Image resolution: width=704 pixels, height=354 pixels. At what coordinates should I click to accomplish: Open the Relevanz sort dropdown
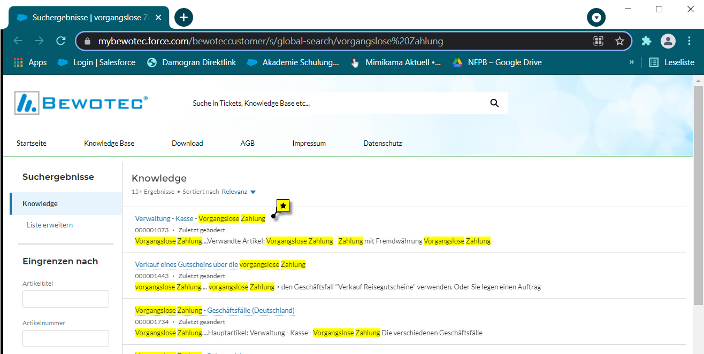click(239, 192)
